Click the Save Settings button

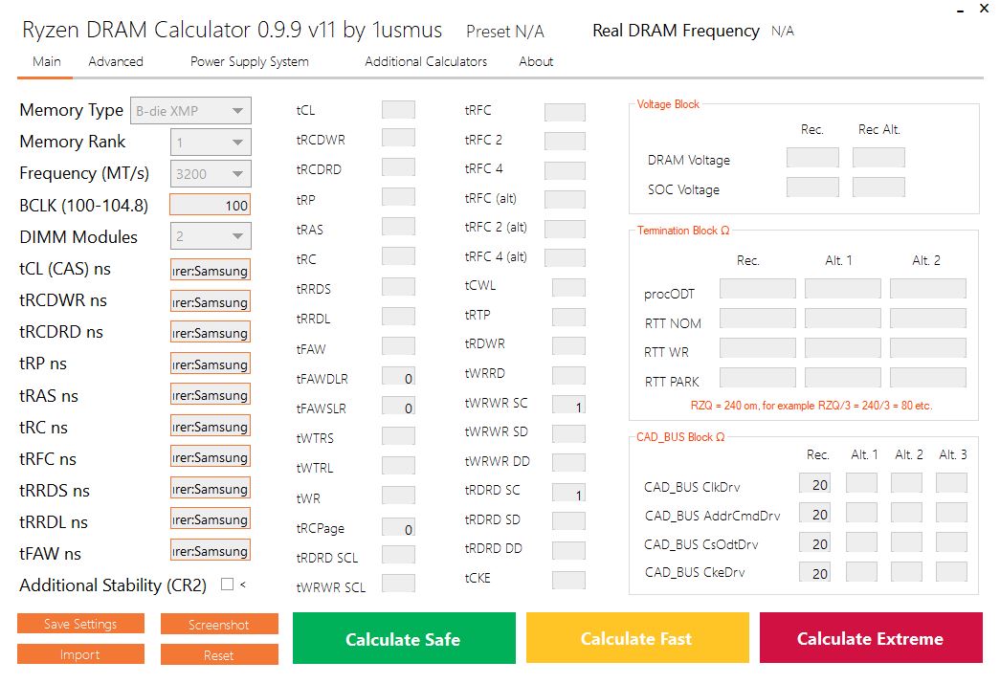[80, 624]
